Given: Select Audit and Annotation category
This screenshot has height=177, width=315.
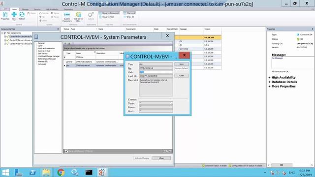Looking at the screenshot, I should pos(46,48).
